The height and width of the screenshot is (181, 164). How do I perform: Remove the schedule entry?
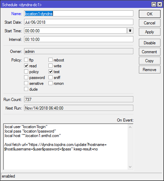(x=150, y=70)
